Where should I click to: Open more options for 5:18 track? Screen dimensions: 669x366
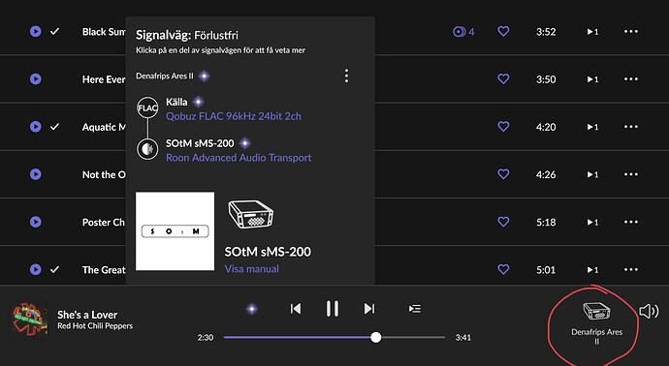click(631, 222)
